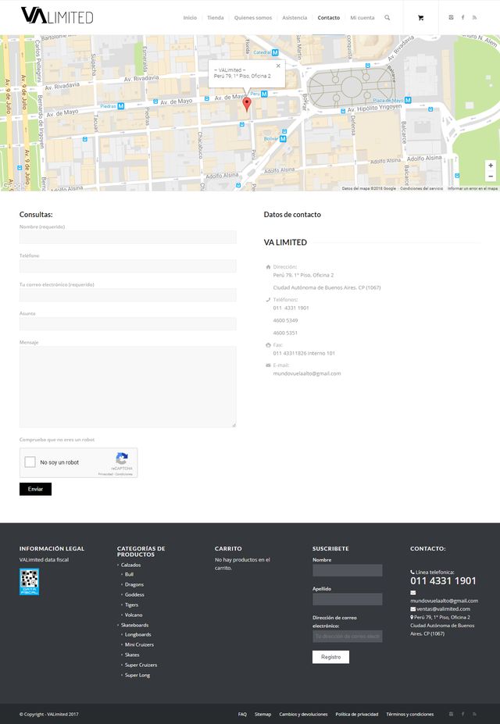Viewport: 500px width, 724px height.
Task: Zoom out on the map
Action: pyautogui.click(x=491, y=177)
